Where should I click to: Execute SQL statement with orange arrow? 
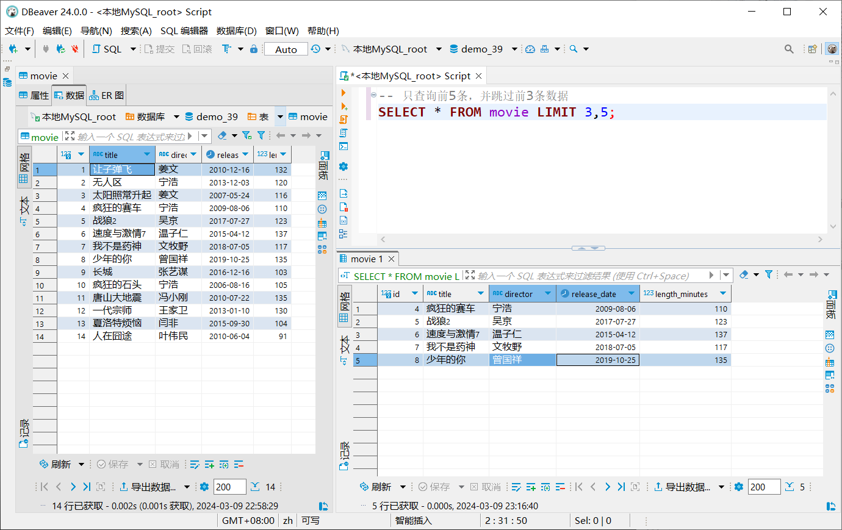click(344, 93)
